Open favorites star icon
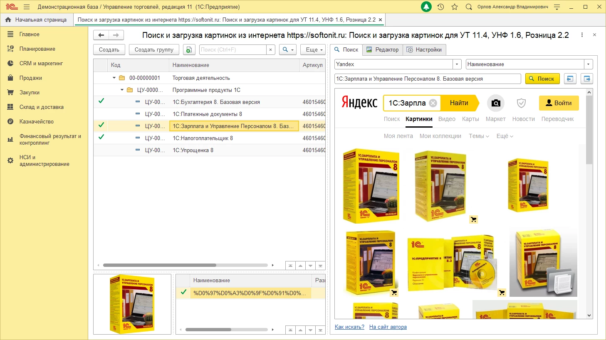Viewport: 606px width, 340px height. [455, 7]
